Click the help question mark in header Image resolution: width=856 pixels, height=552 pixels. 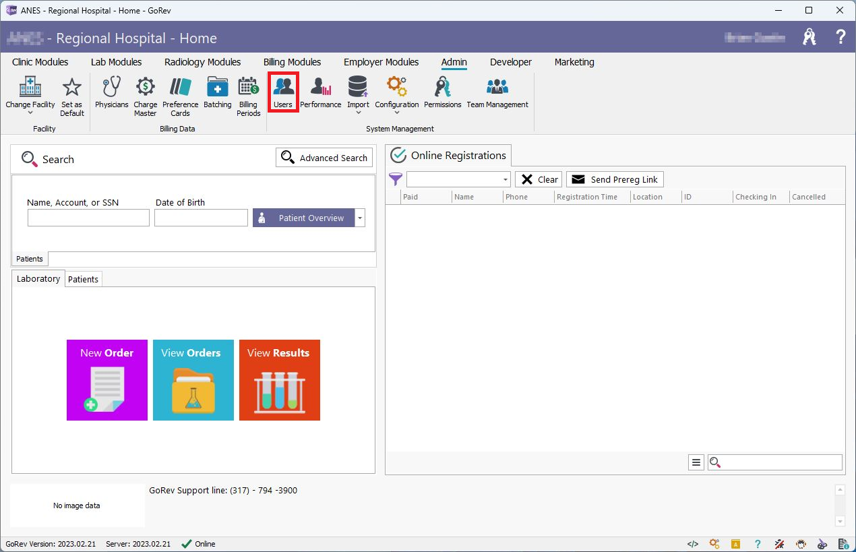840,37
